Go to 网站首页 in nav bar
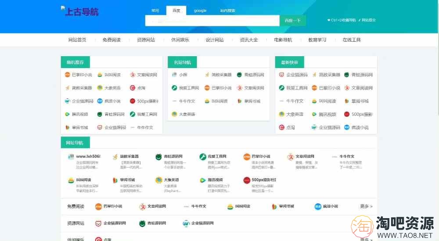Viewport: 439px width, 241px height. (77, 40)
